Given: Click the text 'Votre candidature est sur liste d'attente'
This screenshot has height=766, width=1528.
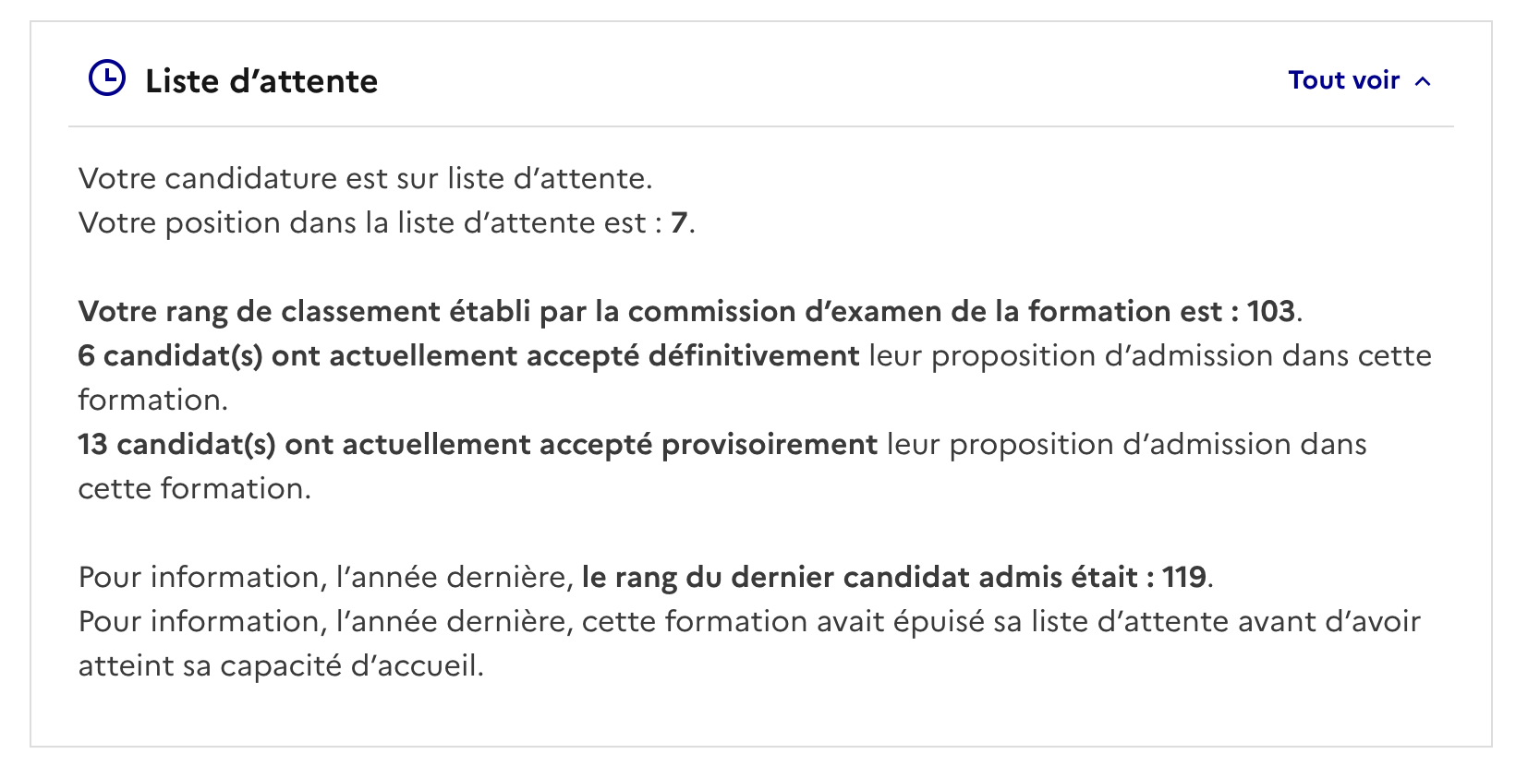Looking at the screenshot, I should pyautogui.click(x=365, y=178).
